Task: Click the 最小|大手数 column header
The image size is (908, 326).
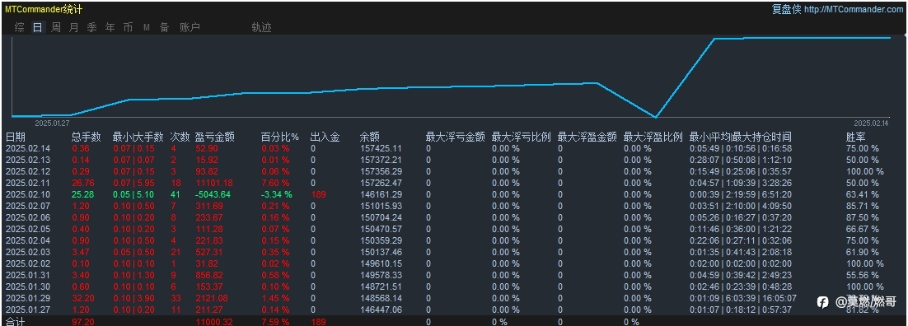Action: point(138,137)
